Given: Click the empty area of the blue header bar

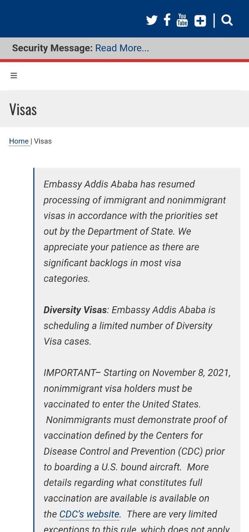Looking at the screenshot, I should click(71, 19).
